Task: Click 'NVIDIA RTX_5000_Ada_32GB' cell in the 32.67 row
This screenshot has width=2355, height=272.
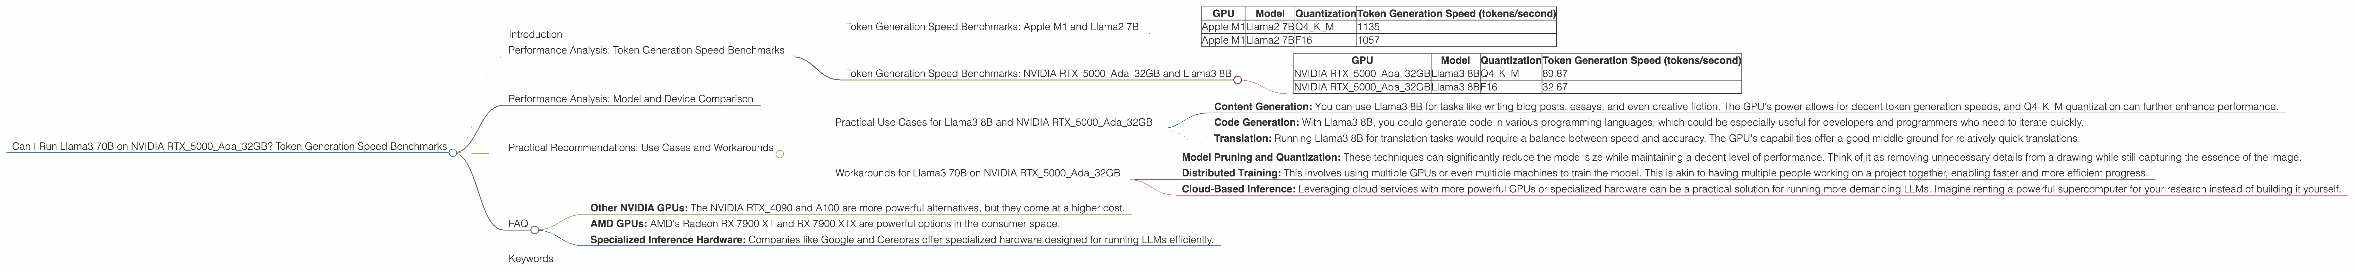Action: (x=1362, y=88)
